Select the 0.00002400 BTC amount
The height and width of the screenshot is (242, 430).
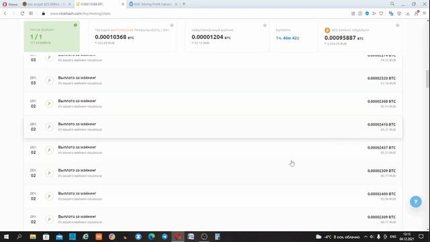tap(382, 194)
